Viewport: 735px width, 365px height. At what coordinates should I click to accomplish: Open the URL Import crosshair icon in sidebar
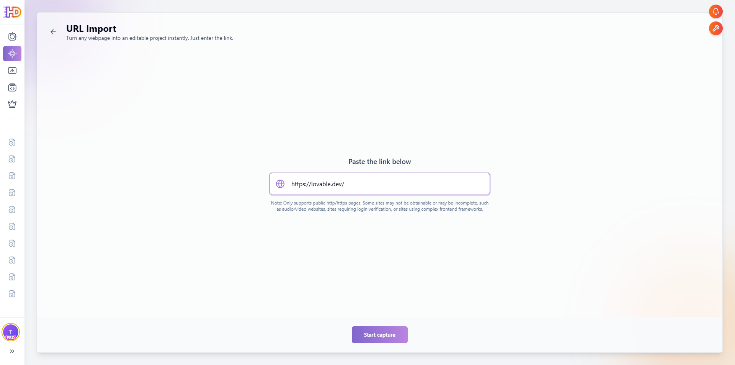(x=12, y=54)
